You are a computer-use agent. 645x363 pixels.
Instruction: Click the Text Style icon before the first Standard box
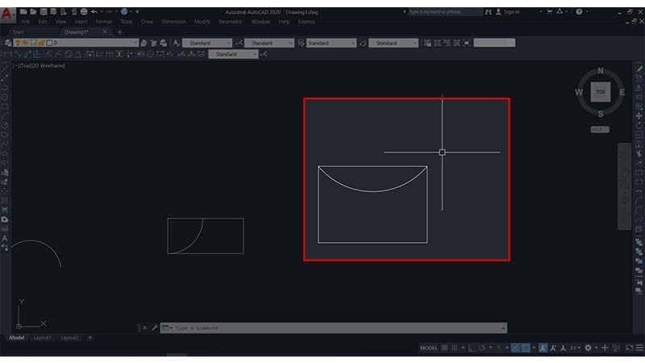(x=177, y=43)
